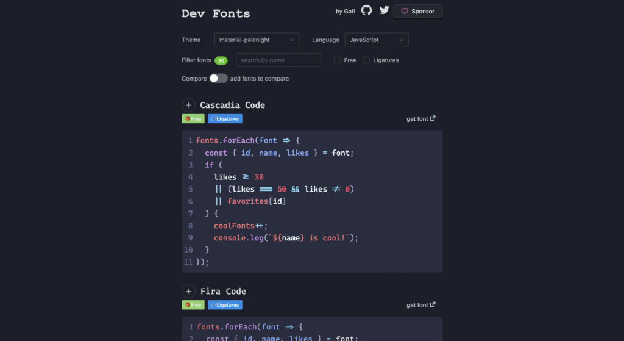The image size is (624, 341).
Task: Click the Fira Code font heading
Action: pos(223,291)
